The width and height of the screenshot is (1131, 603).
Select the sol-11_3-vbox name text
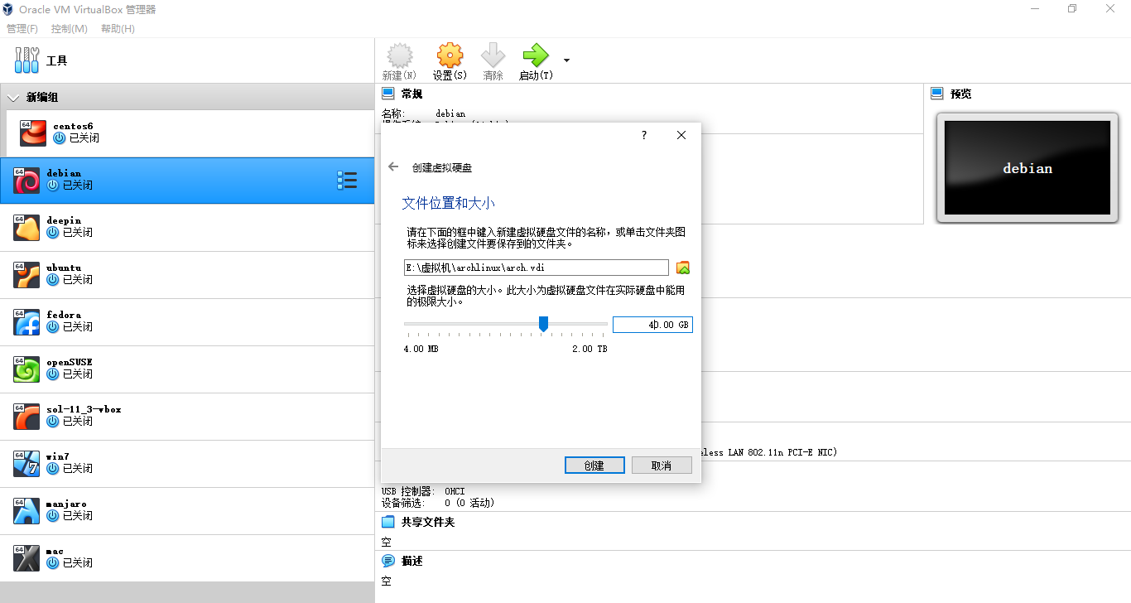tap(84, 409)
